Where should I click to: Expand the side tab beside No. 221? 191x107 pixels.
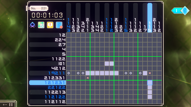click(x=27, y=8)
